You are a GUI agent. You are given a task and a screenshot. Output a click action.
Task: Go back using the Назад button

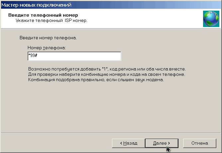(128, 143)
